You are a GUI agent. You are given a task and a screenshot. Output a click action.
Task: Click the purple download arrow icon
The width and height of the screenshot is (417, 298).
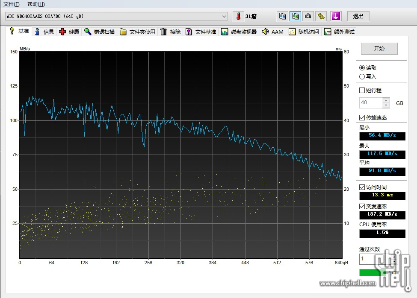pos(336,16)
